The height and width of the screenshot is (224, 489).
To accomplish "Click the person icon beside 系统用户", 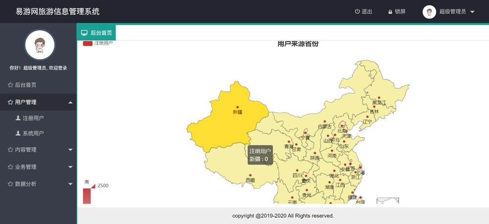I will [18, 133].
